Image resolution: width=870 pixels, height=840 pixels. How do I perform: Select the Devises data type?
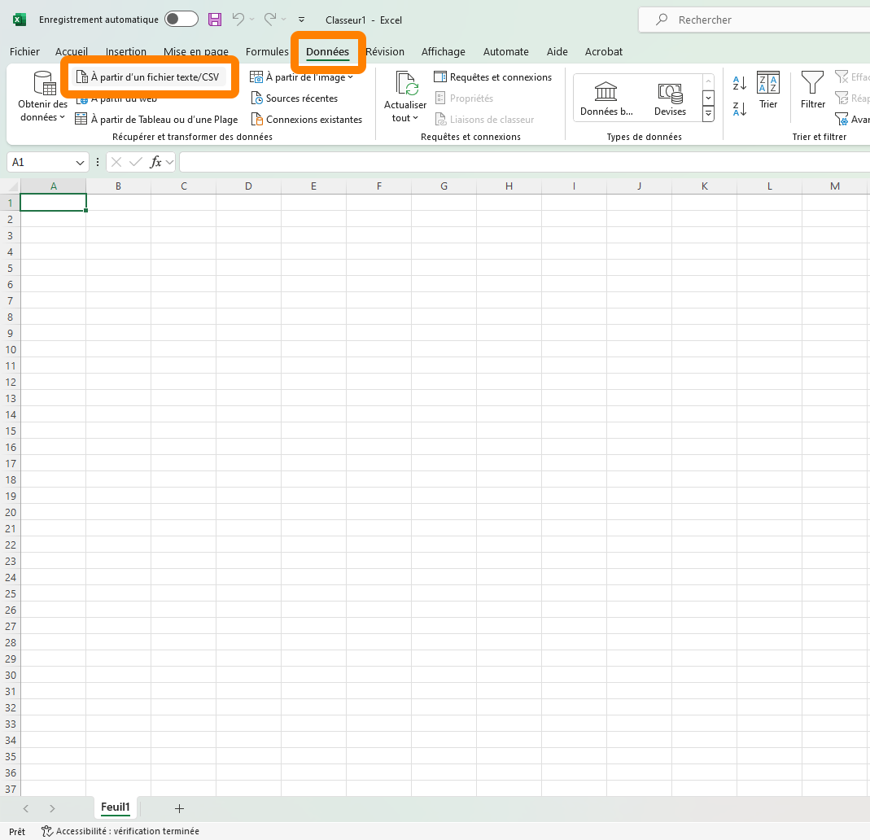click(x=671, y=98)
